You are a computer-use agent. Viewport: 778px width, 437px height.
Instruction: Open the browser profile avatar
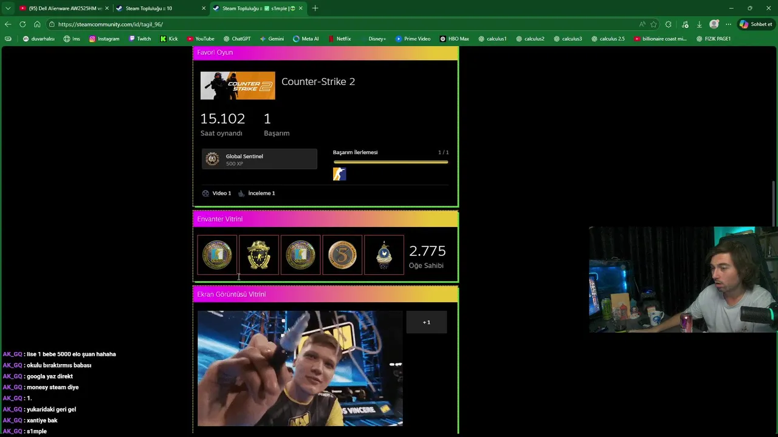click(714, 24)
